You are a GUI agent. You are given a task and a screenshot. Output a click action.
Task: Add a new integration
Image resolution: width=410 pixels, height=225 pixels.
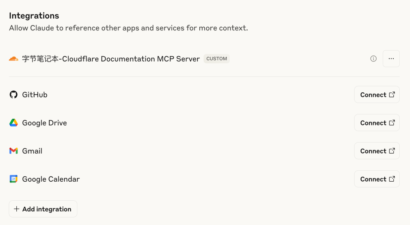click(43, 209)
